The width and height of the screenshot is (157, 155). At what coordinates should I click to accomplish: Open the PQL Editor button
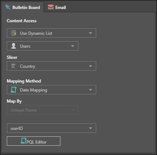point(34,141)
